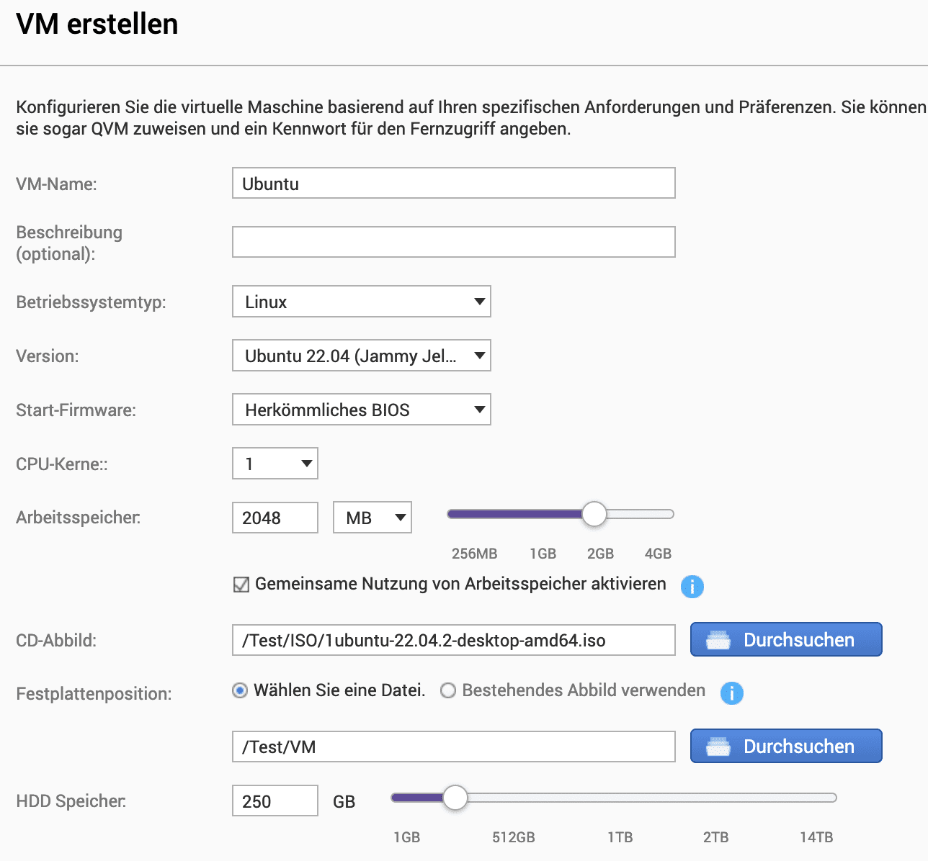Click info icon beside memory sharing option
Viewport: 928px width, 861px height.
click(x=692, y=587)
